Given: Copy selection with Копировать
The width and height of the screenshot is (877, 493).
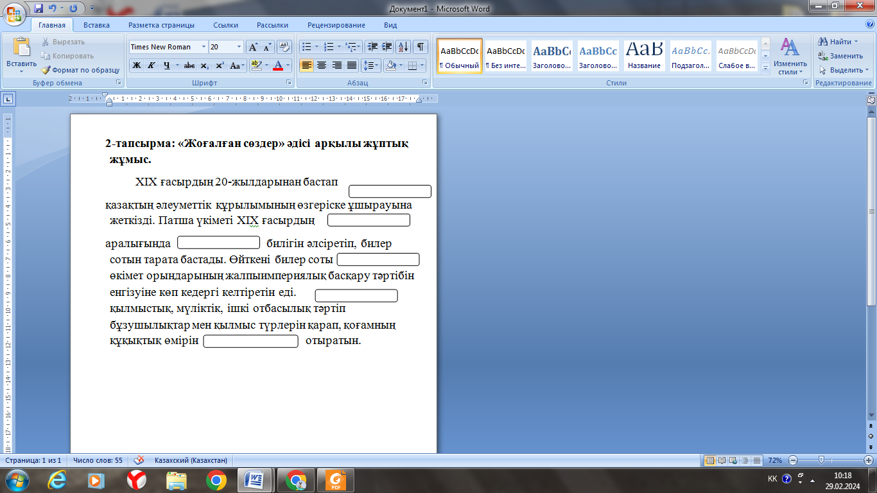Looking at the screenshot, I should pyautogui.click(x=67, y=56).
